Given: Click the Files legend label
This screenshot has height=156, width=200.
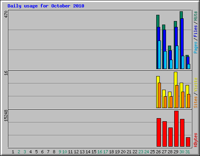Looking at the screenshot, I should (195, 31).
